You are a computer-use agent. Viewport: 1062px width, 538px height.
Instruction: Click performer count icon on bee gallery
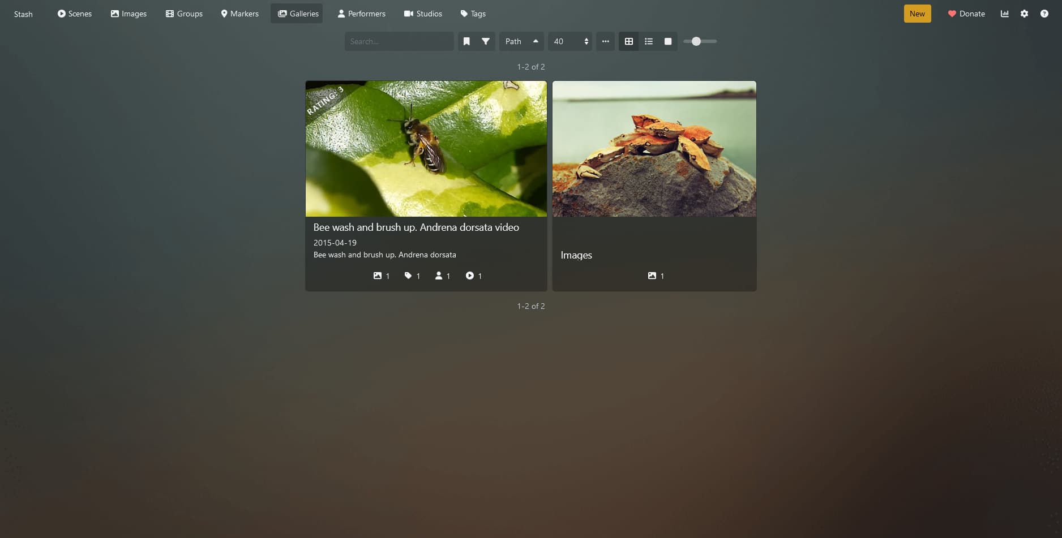tap(443, 276)
